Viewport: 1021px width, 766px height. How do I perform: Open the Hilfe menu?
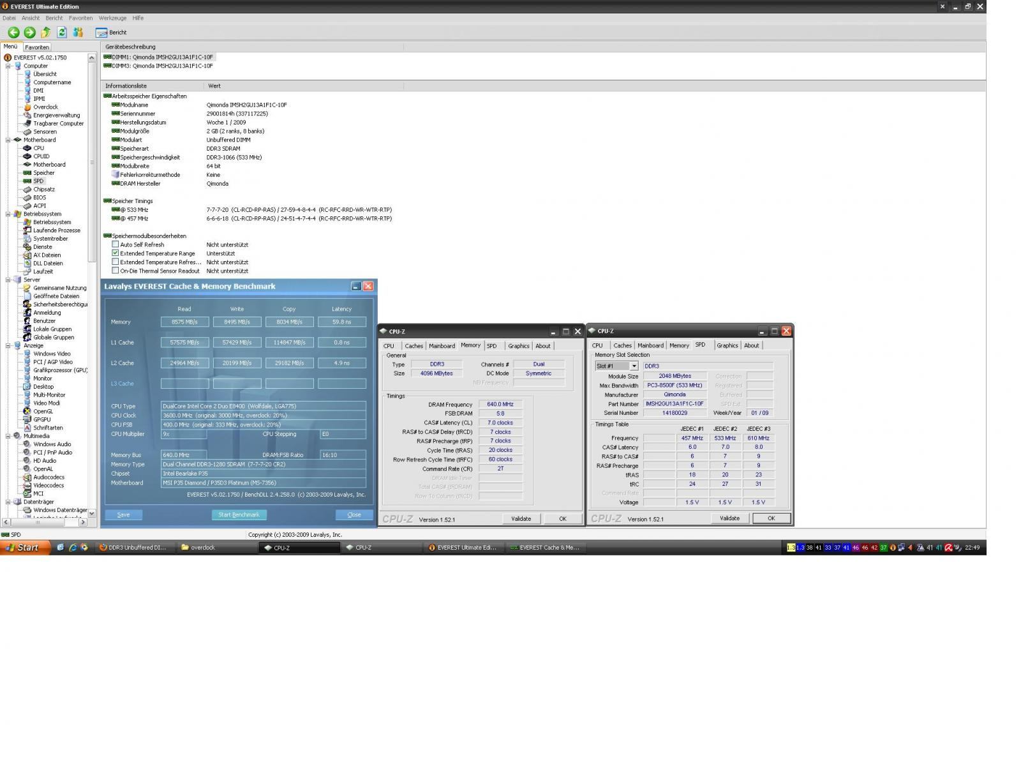pyautogui.click(x=138, y=19)
